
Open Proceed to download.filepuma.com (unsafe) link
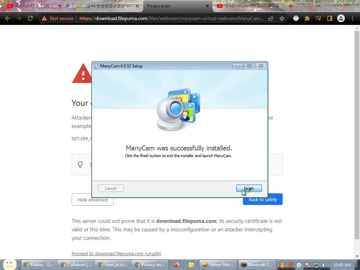click(116, 253)
